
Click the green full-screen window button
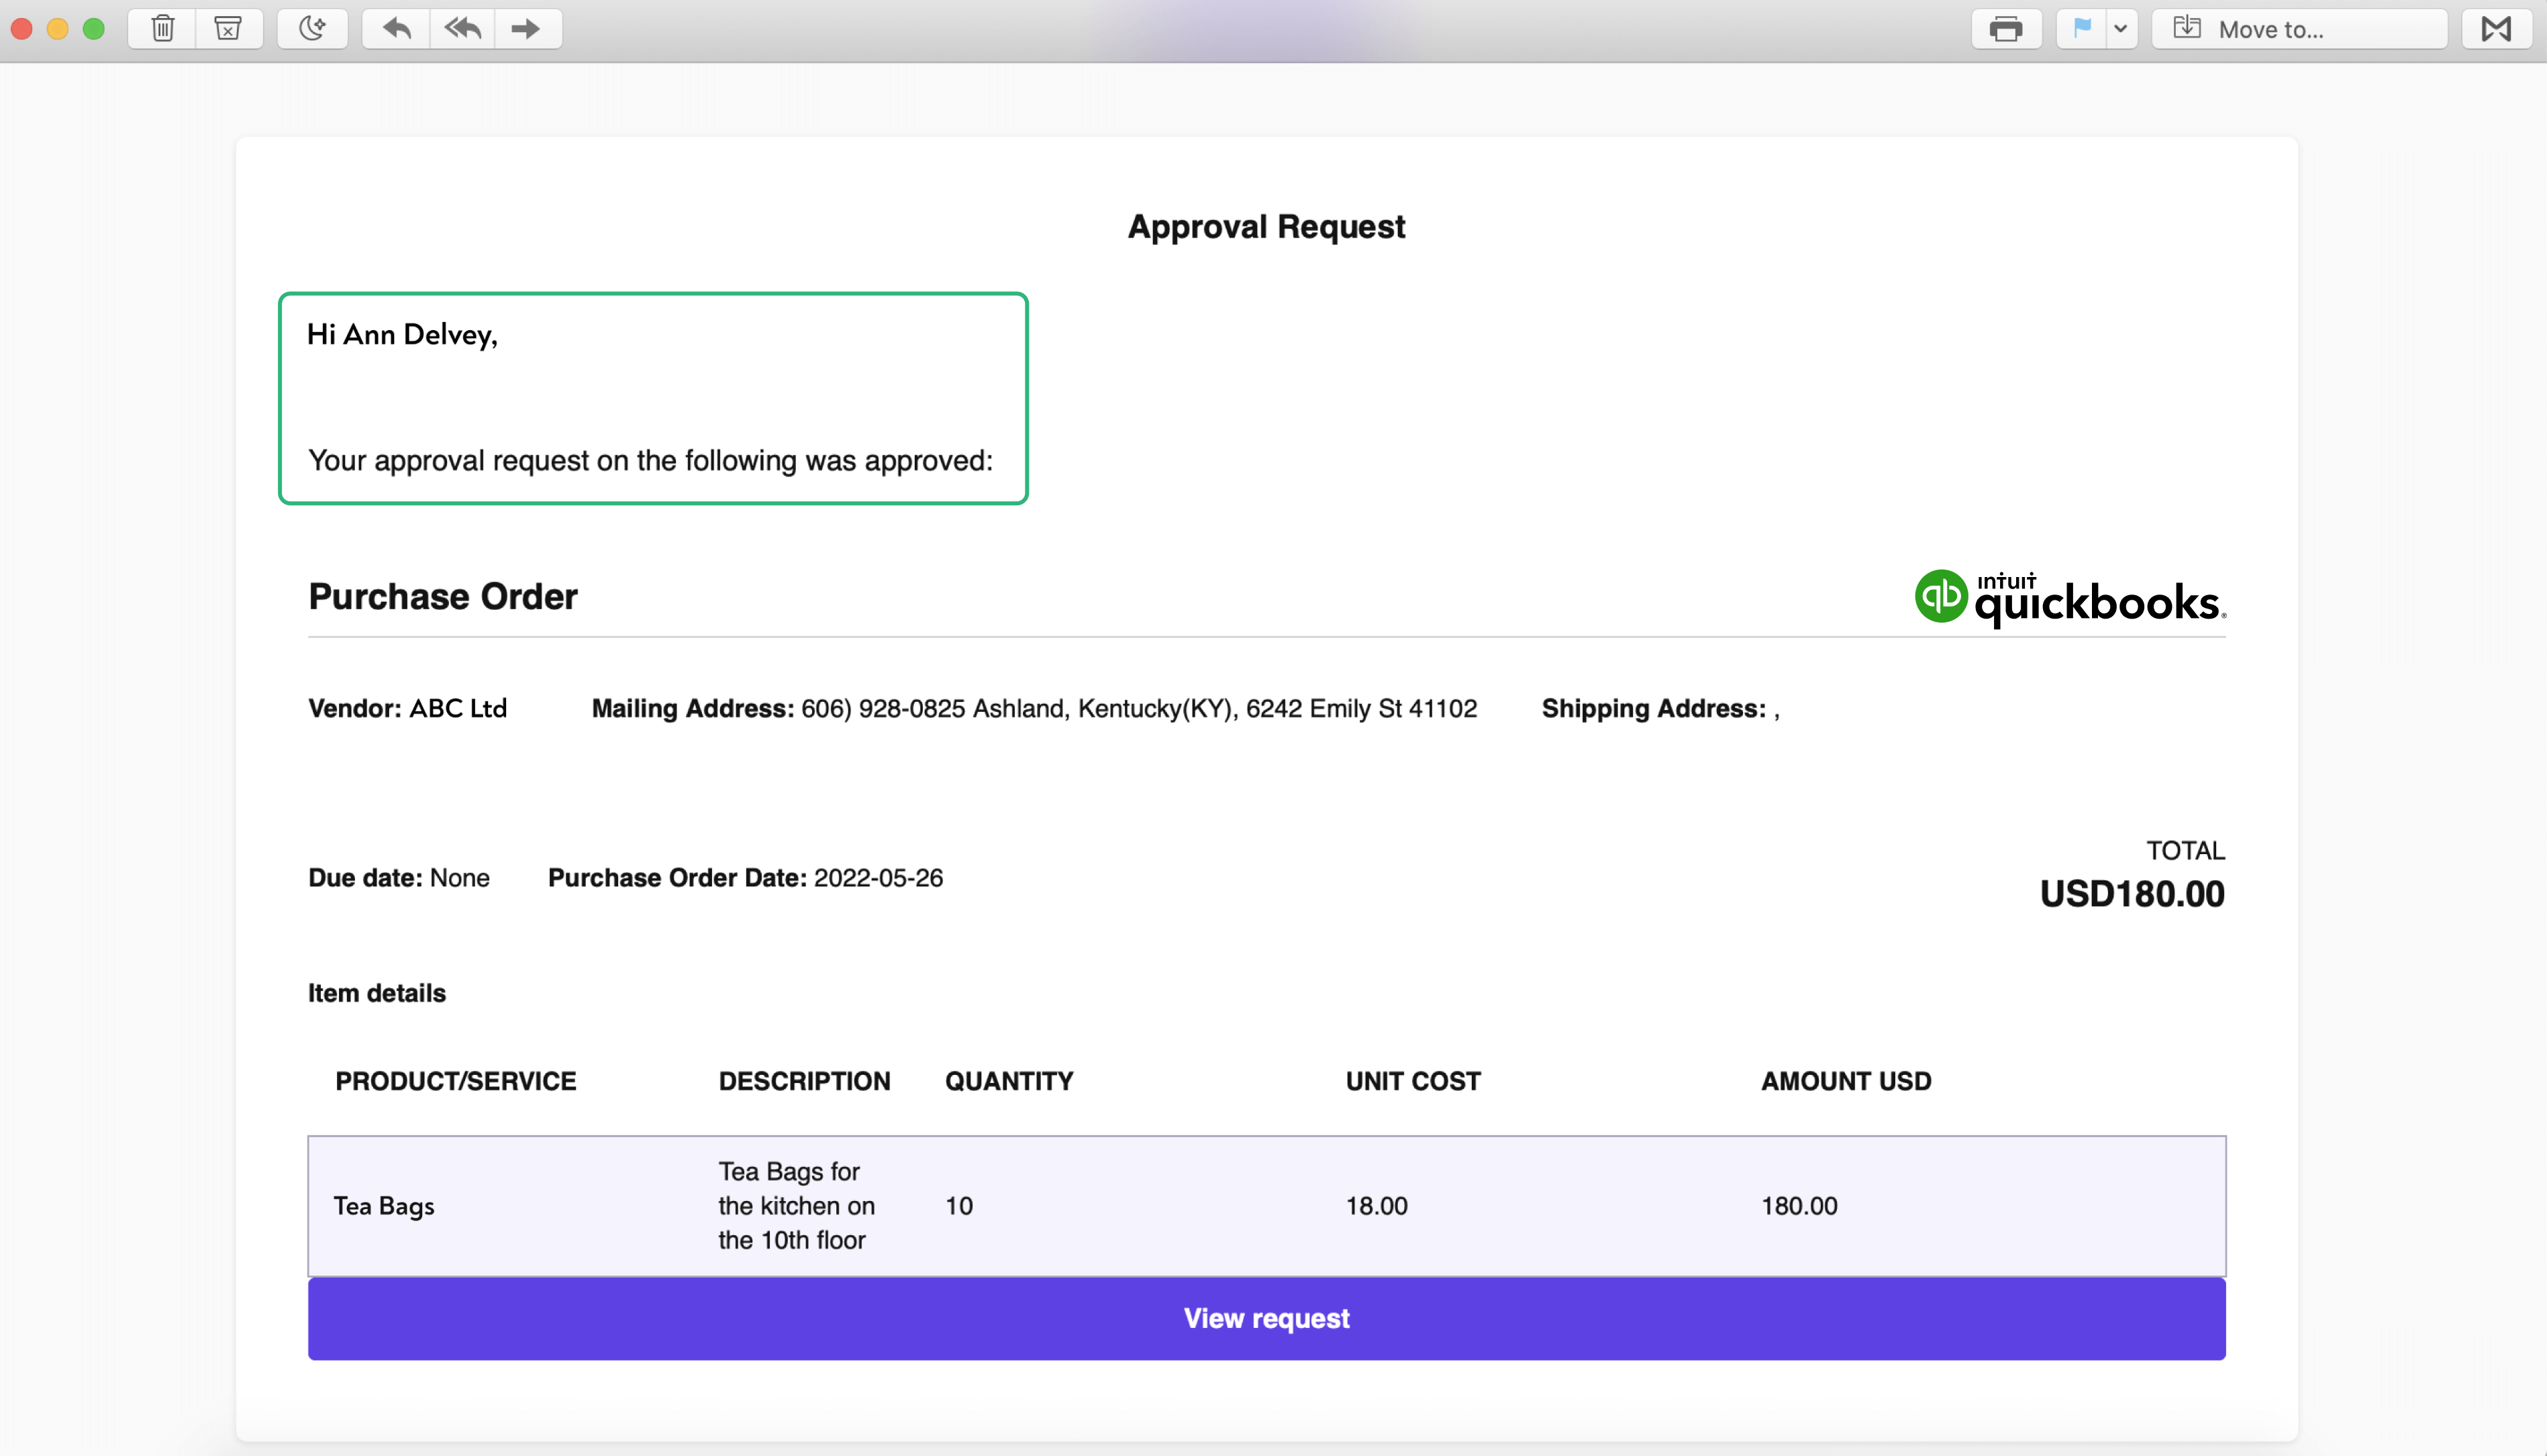click(x=93, y=29)
